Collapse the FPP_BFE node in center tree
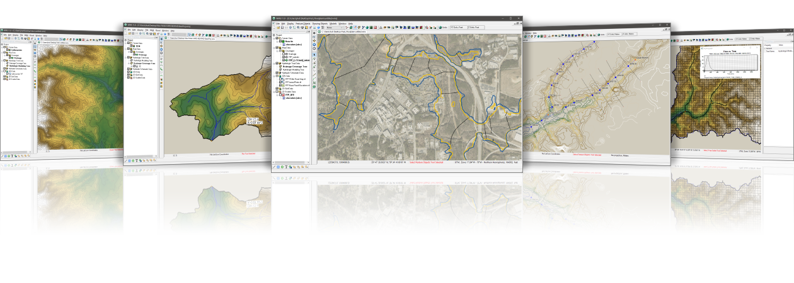 pos(277,95)
